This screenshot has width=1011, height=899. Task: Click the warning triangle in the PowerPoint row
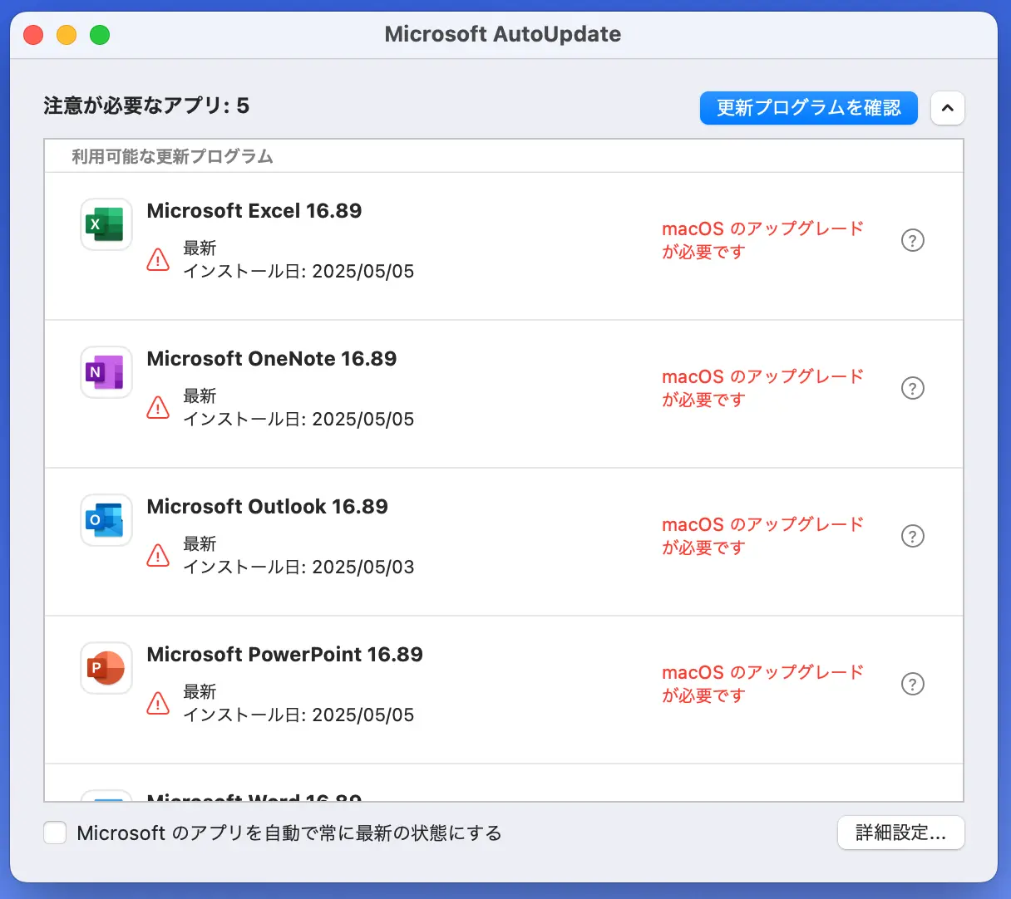[157, 703]
